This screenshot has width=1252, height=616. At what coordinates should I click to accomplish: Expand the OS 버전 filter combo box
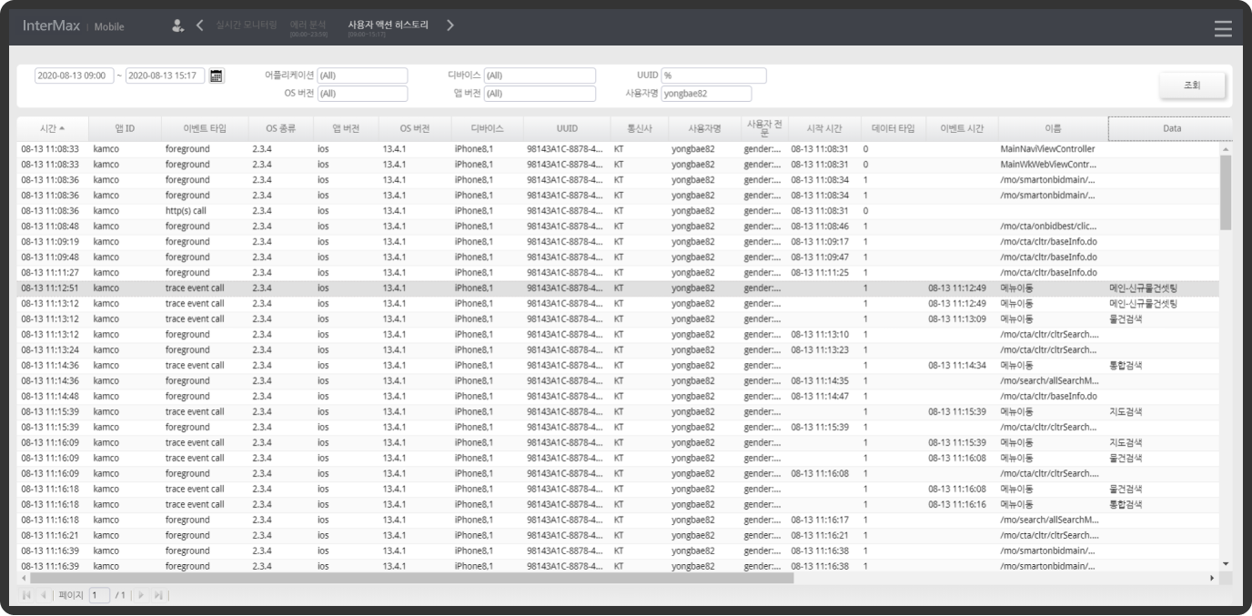pos(362,94)
